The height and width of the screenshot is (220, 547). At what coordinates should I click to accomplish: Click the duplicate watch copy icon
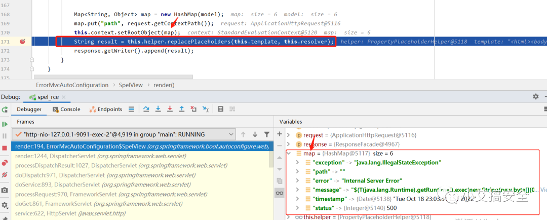279,180
